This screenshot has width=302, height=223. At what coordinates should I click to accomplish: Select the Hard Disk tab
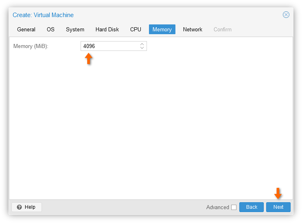107,29
